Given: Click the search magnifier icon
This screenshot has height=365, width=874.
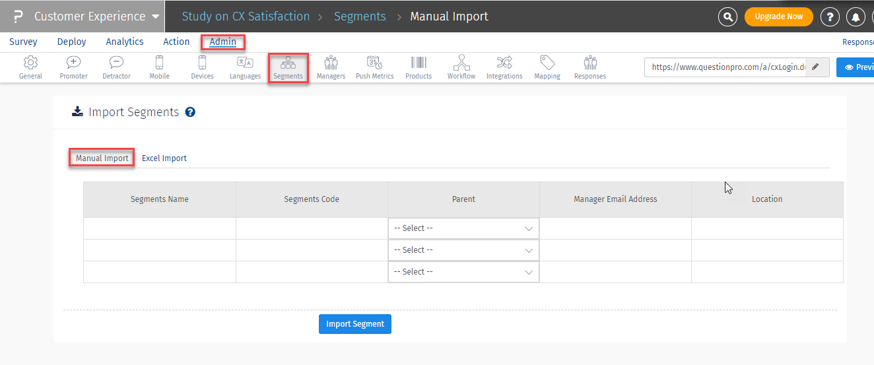Looking at the screenshot, I should pyautogui.click(x=727, y=17).
